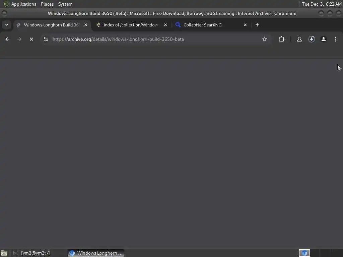Click the forward navigation arrow

pos(19,39)
